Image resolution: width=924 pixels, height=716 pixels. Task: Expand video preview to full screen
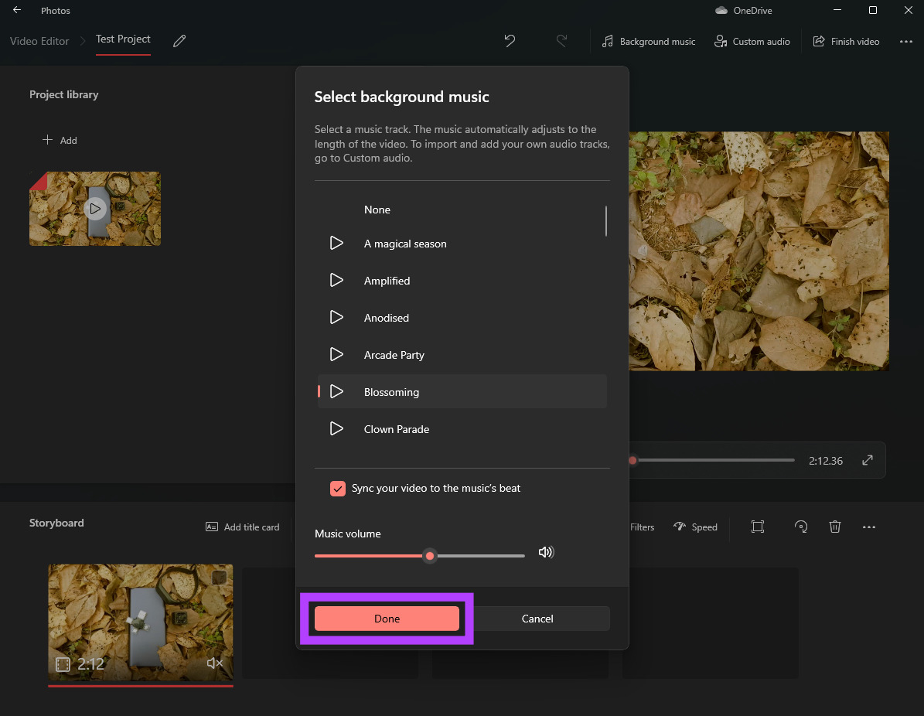[868, 461]
